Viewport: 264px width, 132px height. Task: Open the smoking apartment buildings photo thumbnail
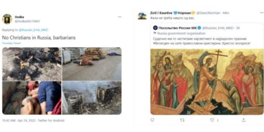click(92, 98)
